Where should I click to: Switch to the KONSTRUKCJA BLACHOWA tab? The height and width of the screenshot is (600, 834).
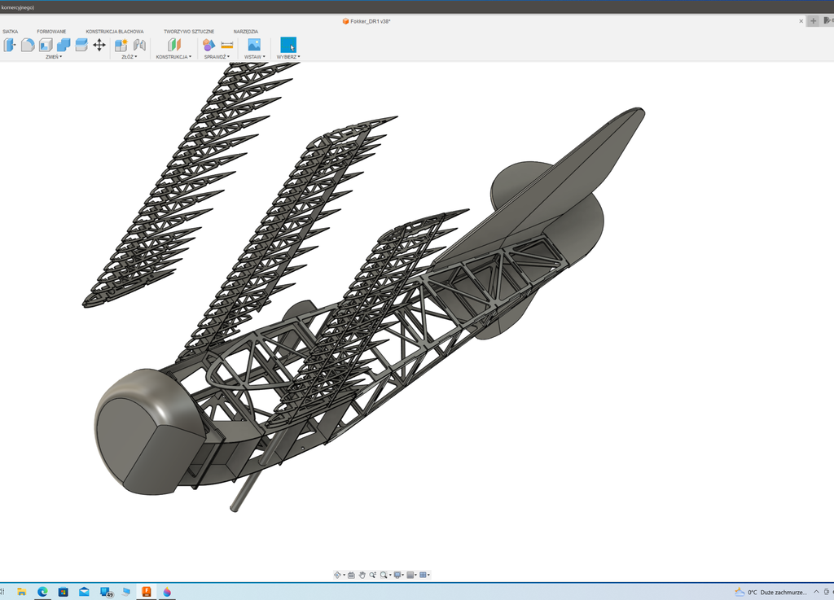(x=115, y=32)
